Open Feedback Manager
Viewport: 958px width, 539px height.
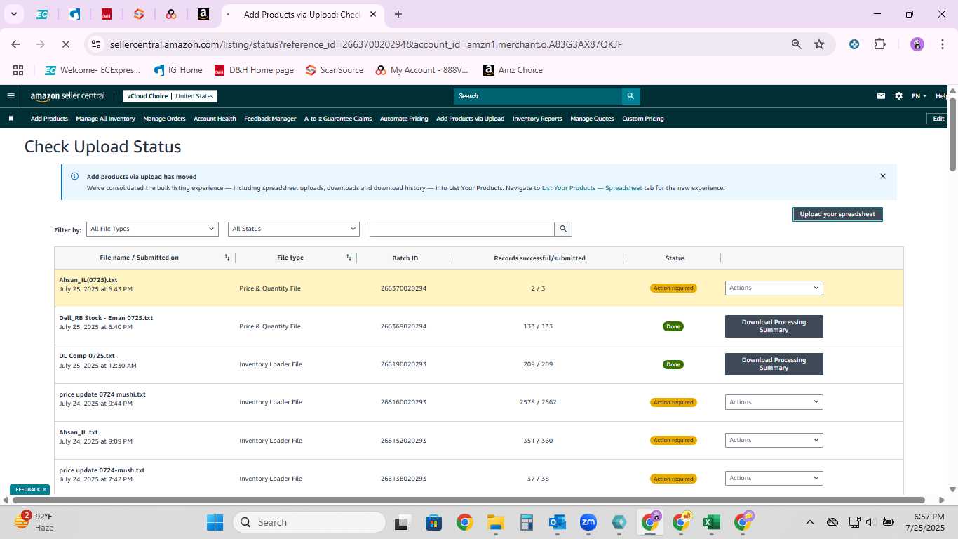270,119
